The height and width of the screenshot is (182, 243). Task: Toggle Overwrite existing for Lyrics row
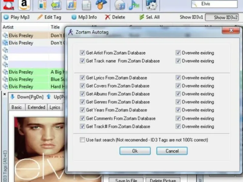[x=178, y=78]
